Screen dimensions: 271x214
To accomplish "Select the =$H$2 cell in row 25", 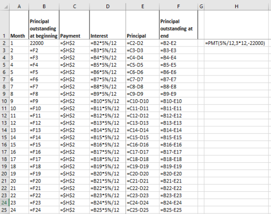I will click(x=75, y=210).
